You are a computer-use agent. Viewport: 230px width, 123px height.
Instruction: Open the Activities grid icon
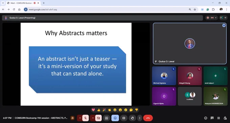pyautogui.click(x=218, y=118)
